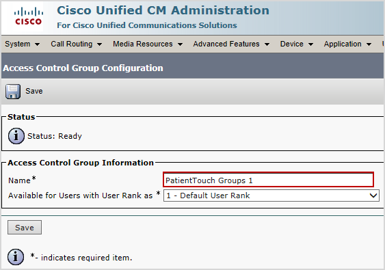
Task: Open the Media Resources menu
Action: point(148,44)
